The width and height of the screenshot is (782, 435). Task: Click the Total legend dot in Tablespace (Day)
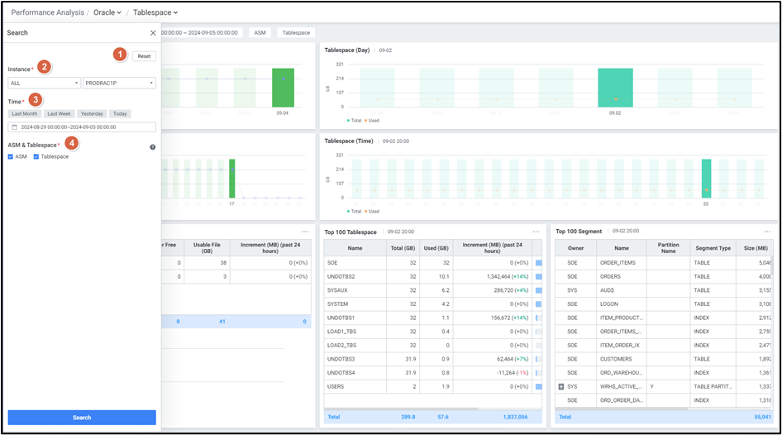pyautogui.click(x=350, y=120)
